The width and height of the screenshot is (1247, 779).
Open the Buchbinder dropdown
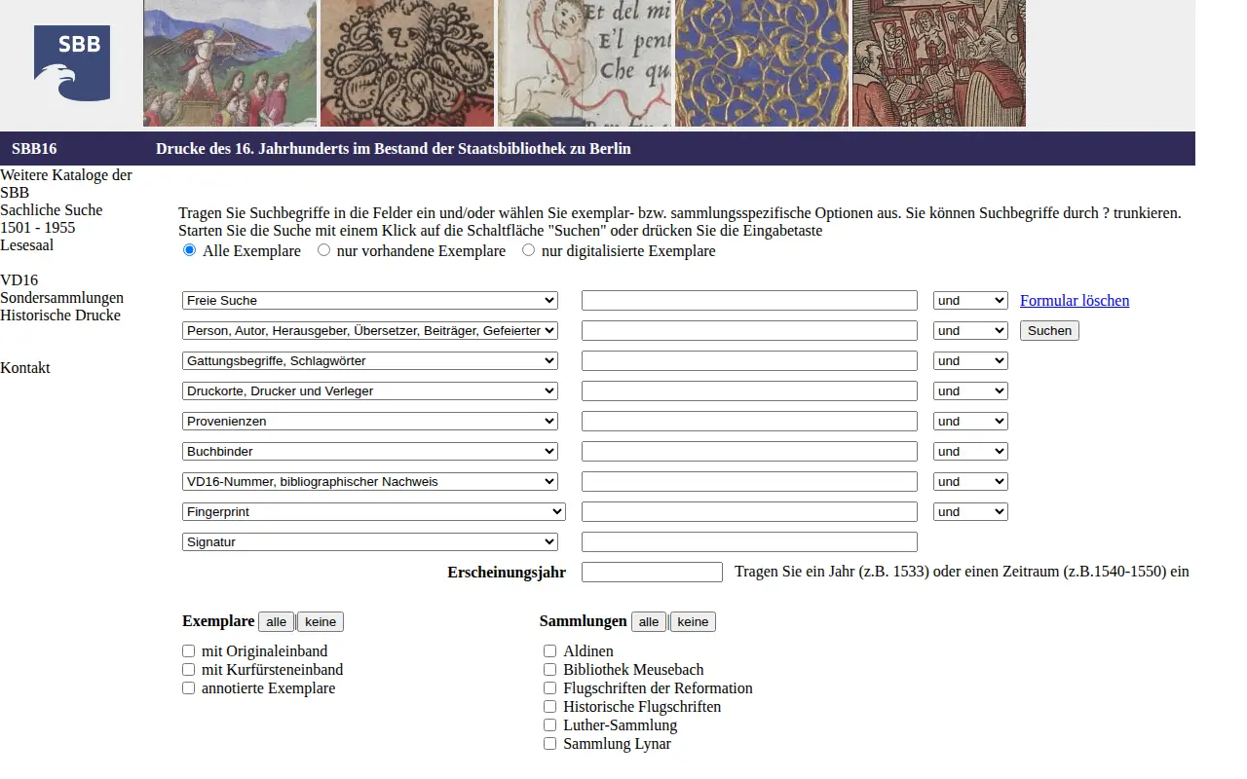(x=370, y=452)
